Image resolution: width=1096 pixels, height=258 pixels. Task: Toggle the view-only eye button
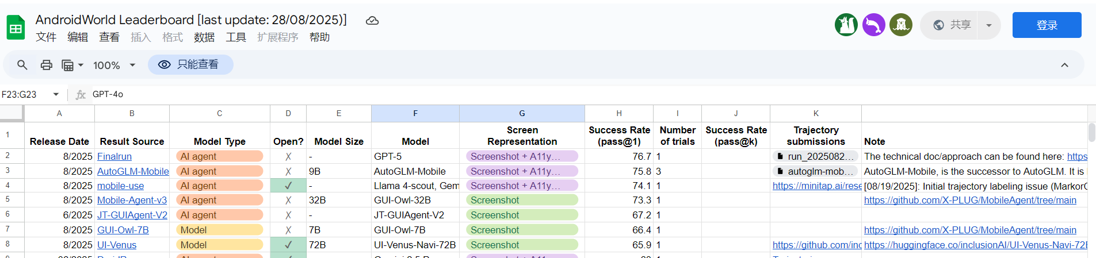[x=190, y=64]
